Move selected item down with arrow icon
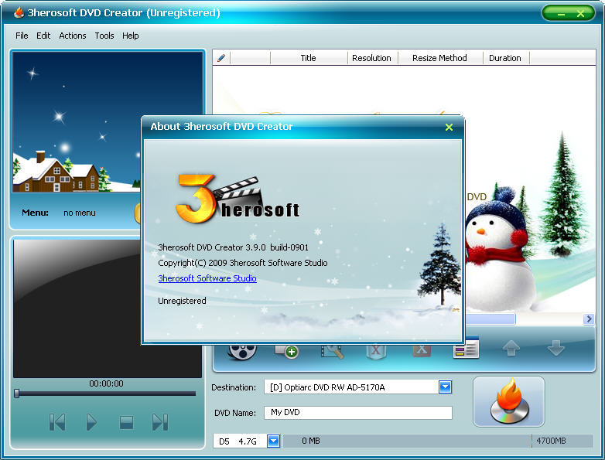 tap(556, 348)
